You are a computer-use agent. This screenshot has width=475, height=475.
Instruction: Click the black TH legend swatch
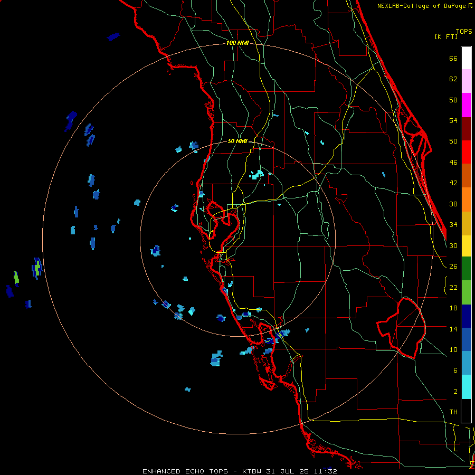466,411
